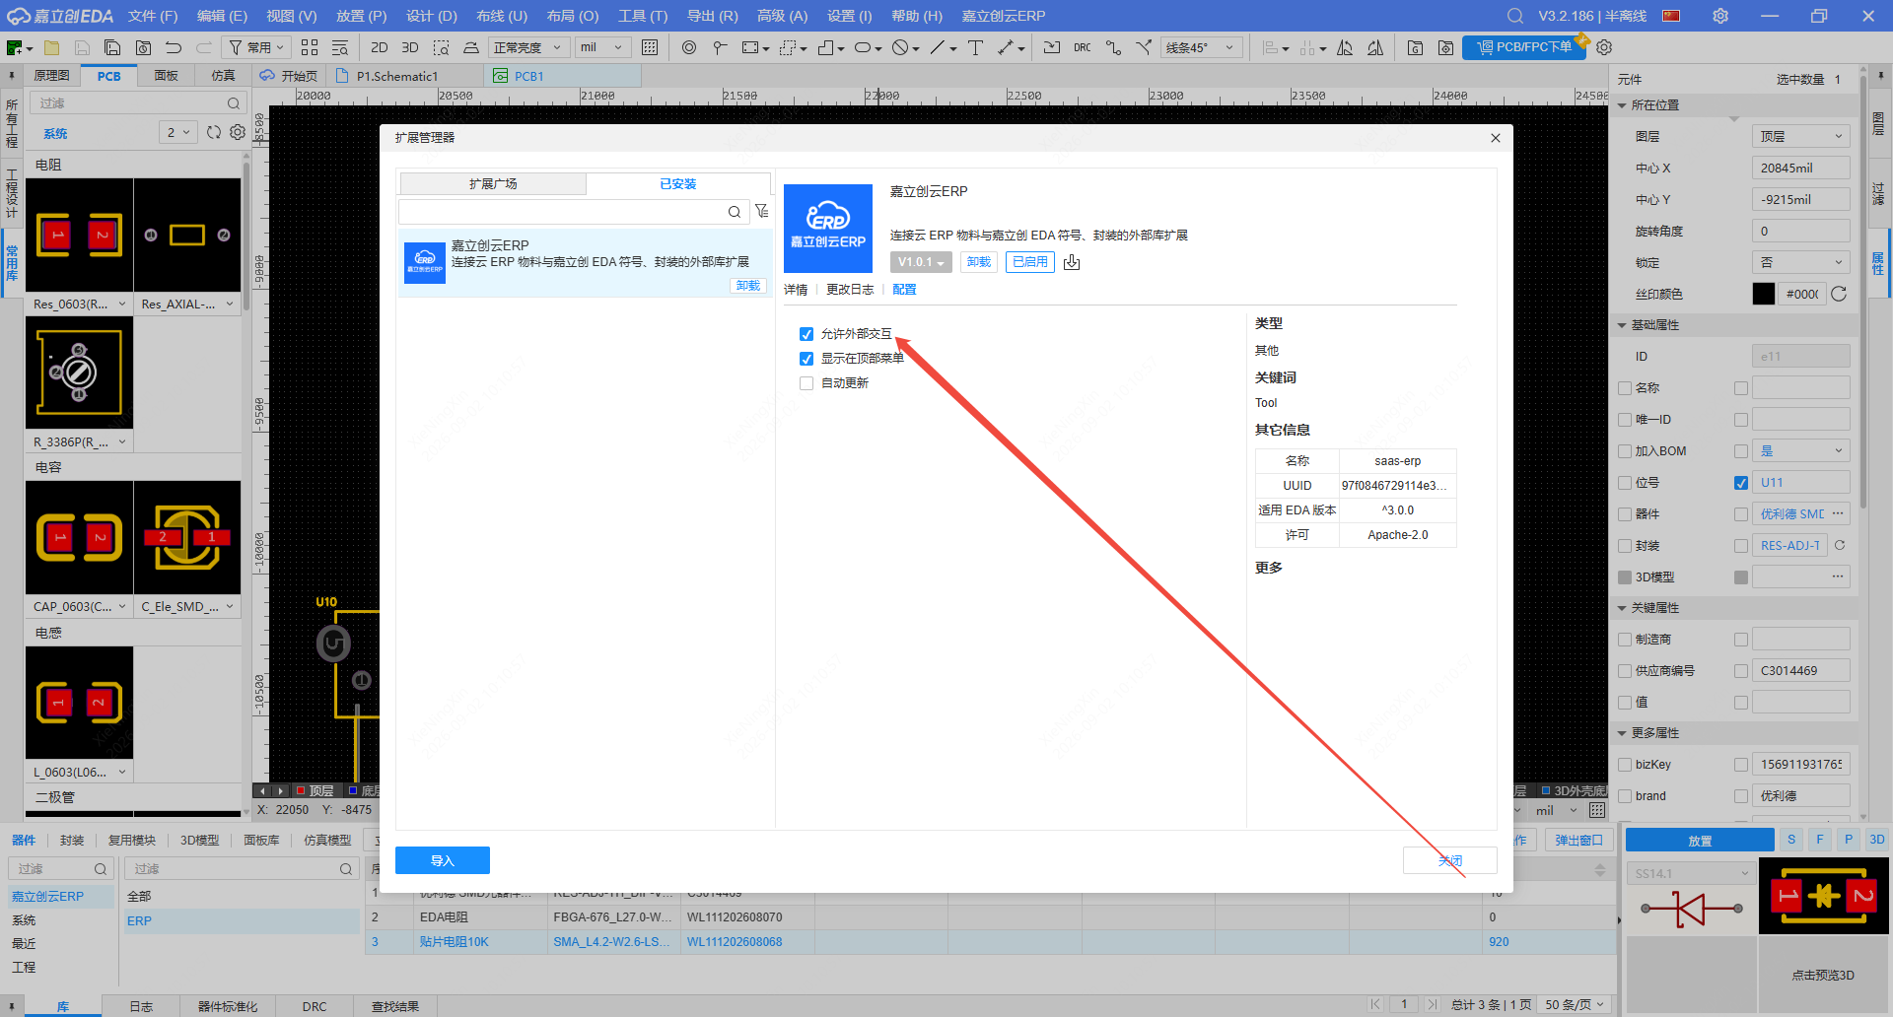
Task: Click the 中心 X value field
Action: click(x=1800, y=168)
